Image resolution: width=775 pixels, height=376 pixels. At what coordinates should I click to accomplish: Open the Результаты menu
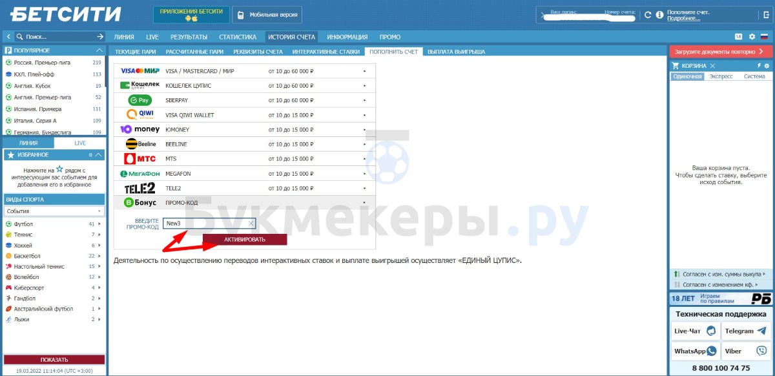pyautogui.click(x=189, y=37)
